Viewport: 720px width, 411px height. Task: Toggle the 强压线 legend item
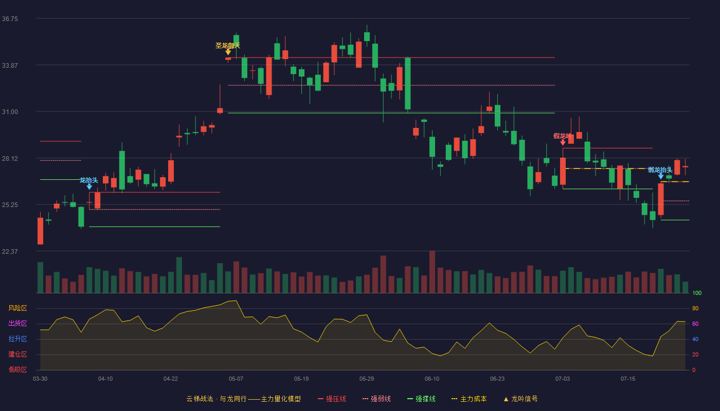(x=332, y=399)
